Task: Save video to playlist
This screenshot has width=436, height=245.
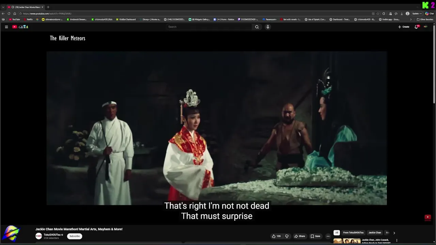Action: [x=315, y=236]
